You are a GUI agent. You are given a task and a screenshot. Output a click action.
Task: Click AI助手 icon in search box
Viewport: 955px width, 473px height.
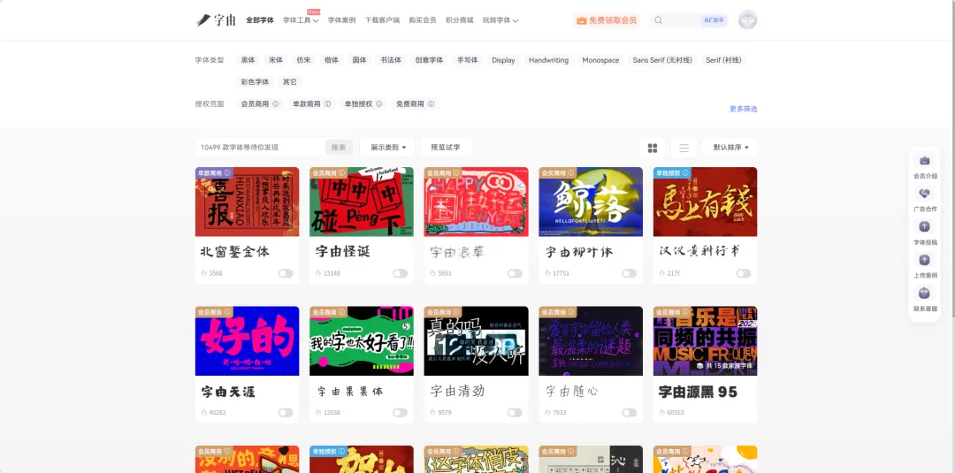pyautogui.click(x=714, y=20)
